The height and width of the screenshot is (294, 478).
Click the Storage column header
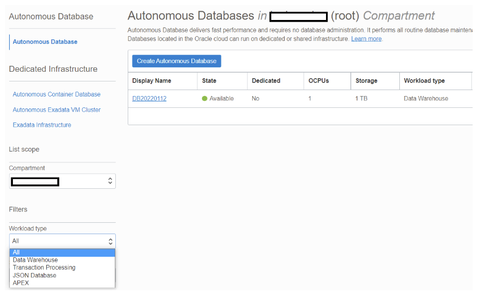366,81
